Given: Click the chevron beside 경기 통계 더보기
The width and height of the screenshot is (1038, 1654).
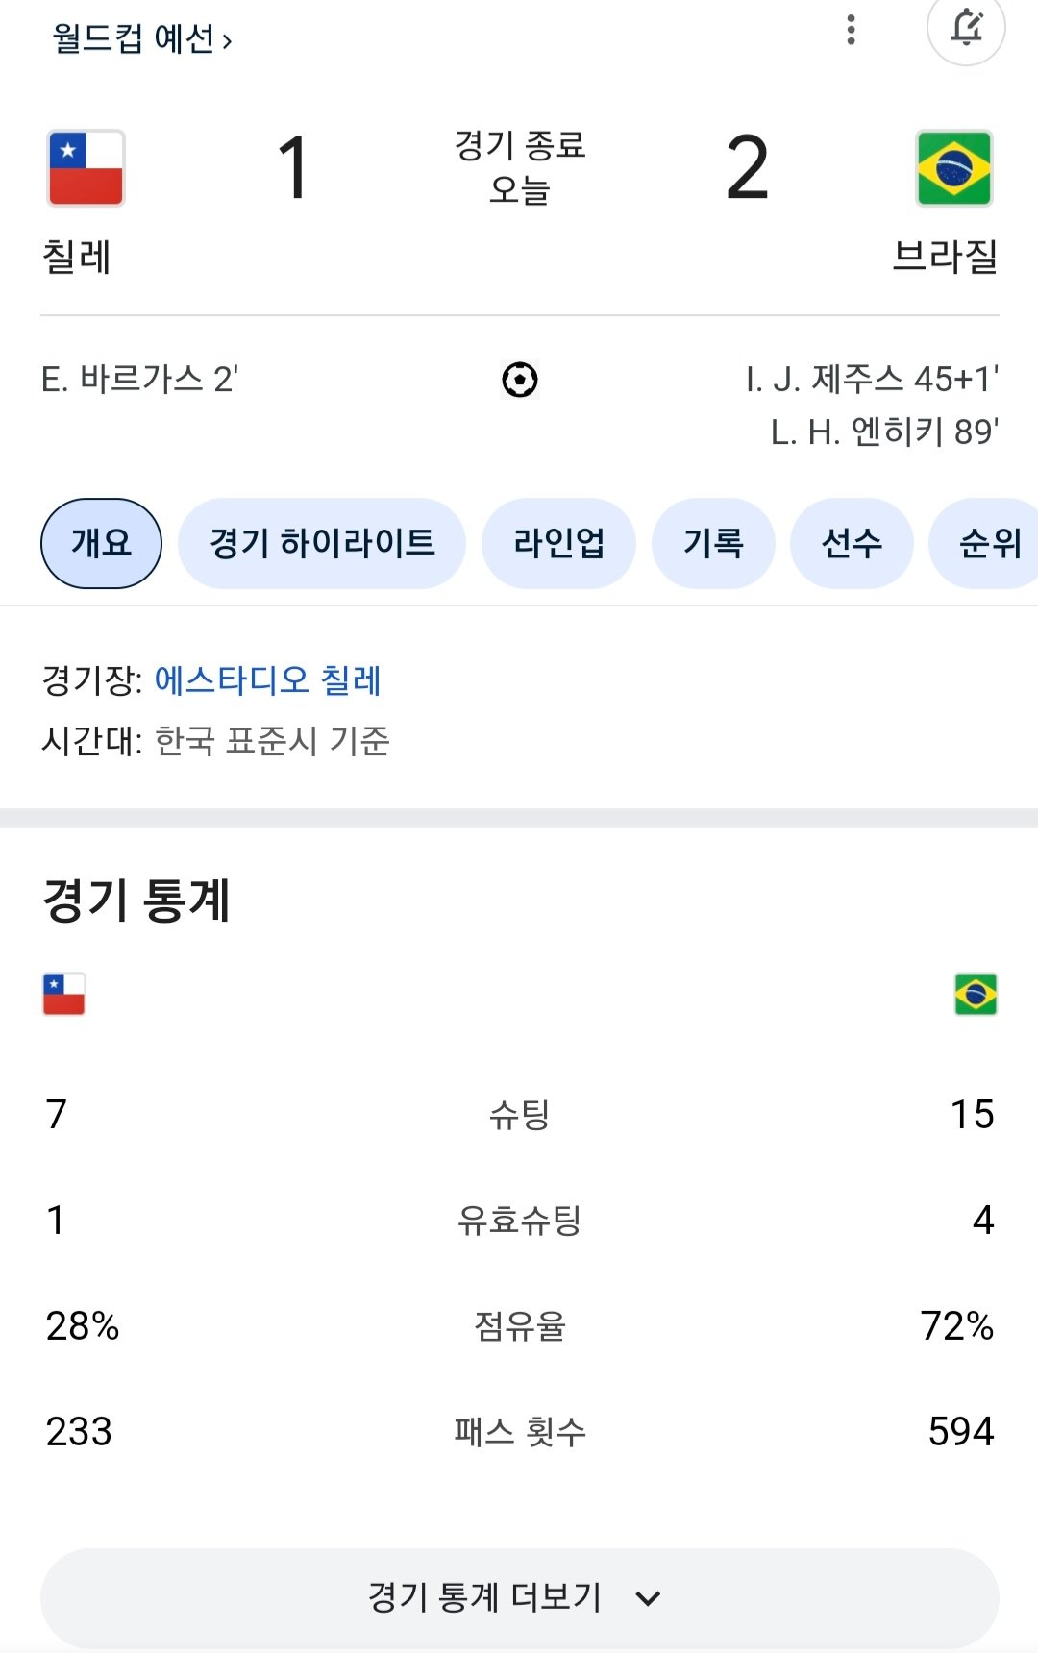Looking at the screenshot, I should point(649,1598).
